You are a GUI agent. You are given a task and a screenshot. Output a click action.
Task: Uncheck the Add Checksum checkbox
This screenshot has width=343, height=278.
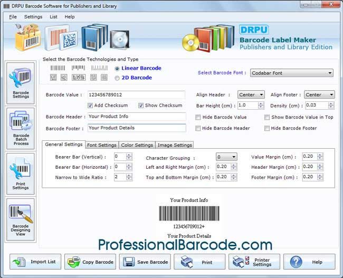tap(91, 106)
